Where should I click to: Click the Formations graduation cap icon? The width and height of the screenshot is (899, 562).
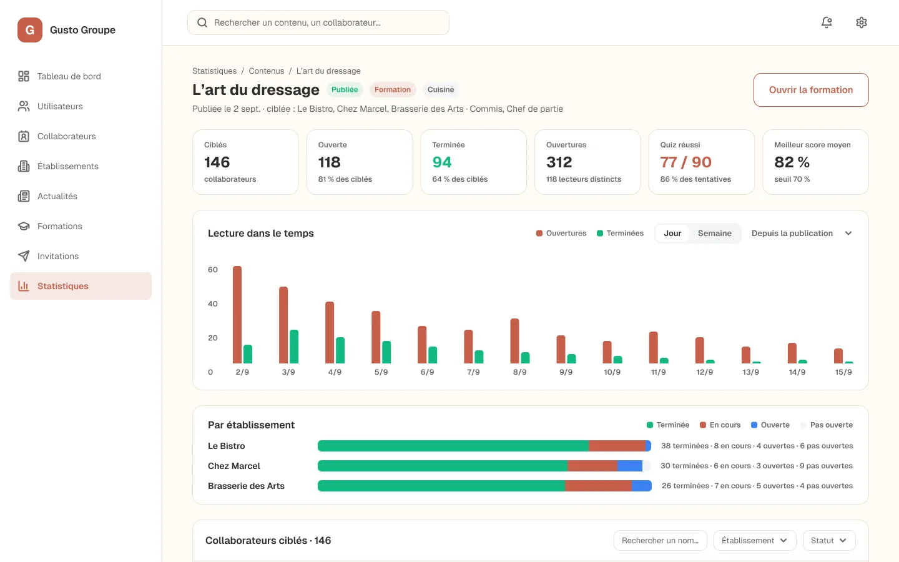pos(24,226)
